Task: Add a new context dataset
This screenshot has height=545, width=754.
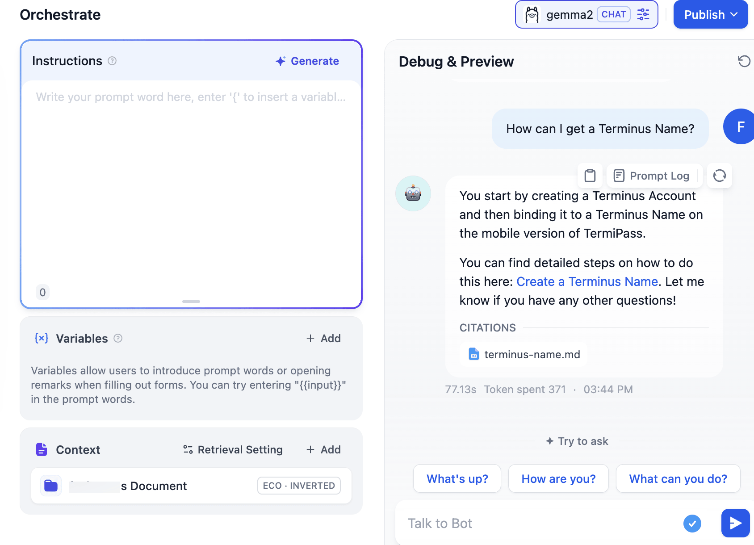Action: coord(323,450)
